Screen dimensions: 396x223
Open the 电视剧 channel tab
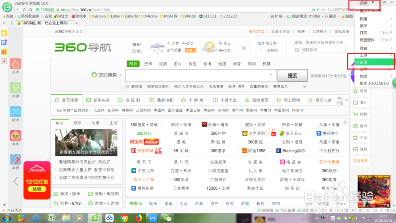129,100
